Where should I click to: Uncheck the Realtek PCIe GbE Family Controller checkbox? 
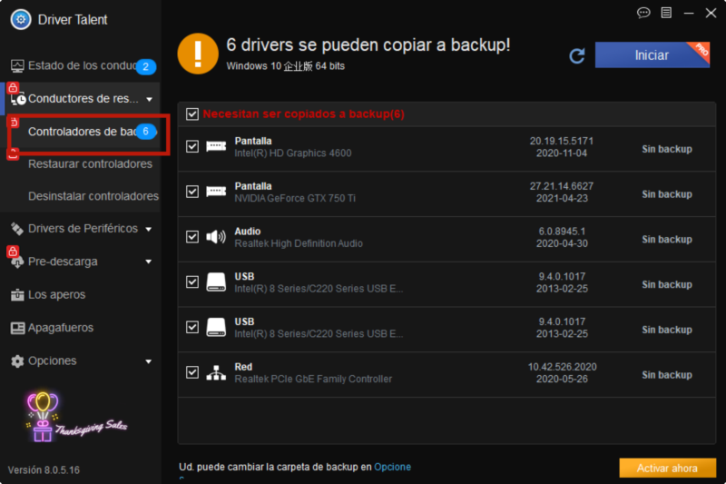(x=192, y=372)
